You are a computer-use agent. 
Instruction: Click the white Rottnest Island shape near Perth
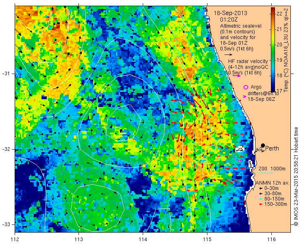coord(239,149)
